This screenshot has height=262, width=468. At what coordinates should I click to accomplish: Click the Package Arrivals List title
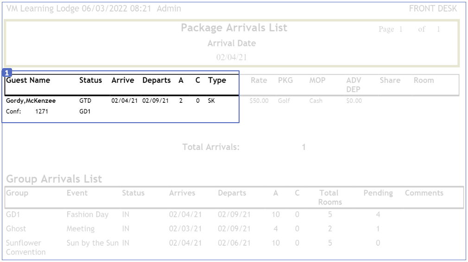[234, 28]
